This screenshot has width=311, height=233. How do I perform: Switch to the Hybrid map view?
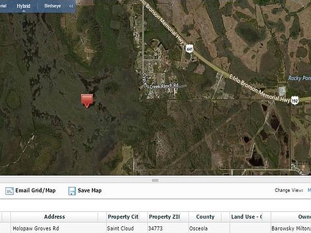click(23, 6)
